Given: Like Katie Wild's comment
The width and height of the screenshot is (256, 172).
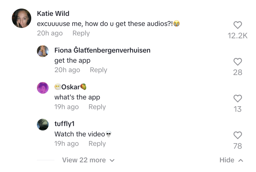Looking at the screenshot, I should pyautogui.click(x=237, y=25).
